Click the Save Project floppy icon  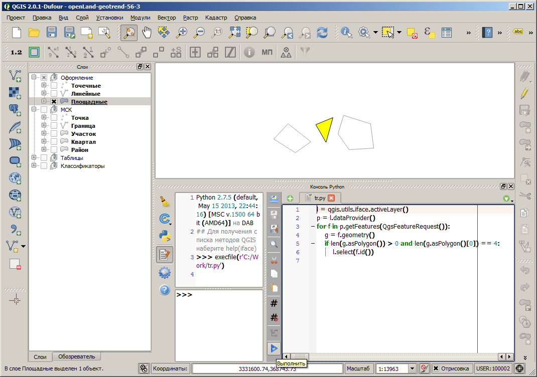(52, 33)
